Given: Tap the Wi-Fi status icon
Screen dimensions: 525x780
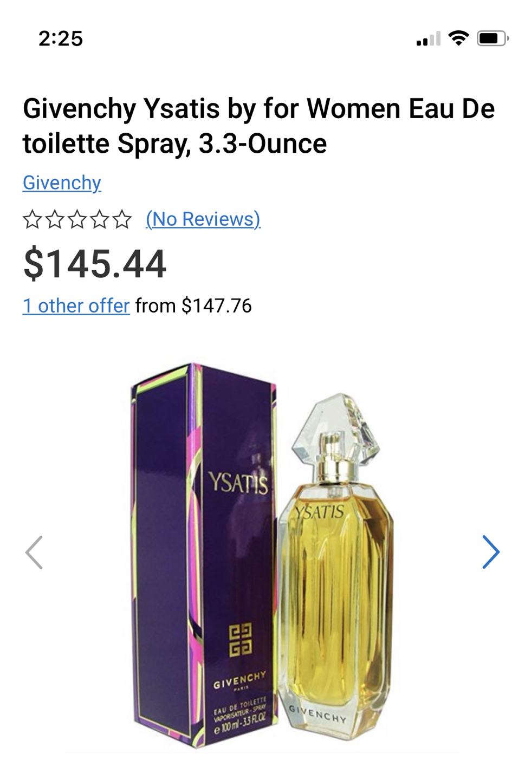Looking at the screenshot, I should point(458,38).
